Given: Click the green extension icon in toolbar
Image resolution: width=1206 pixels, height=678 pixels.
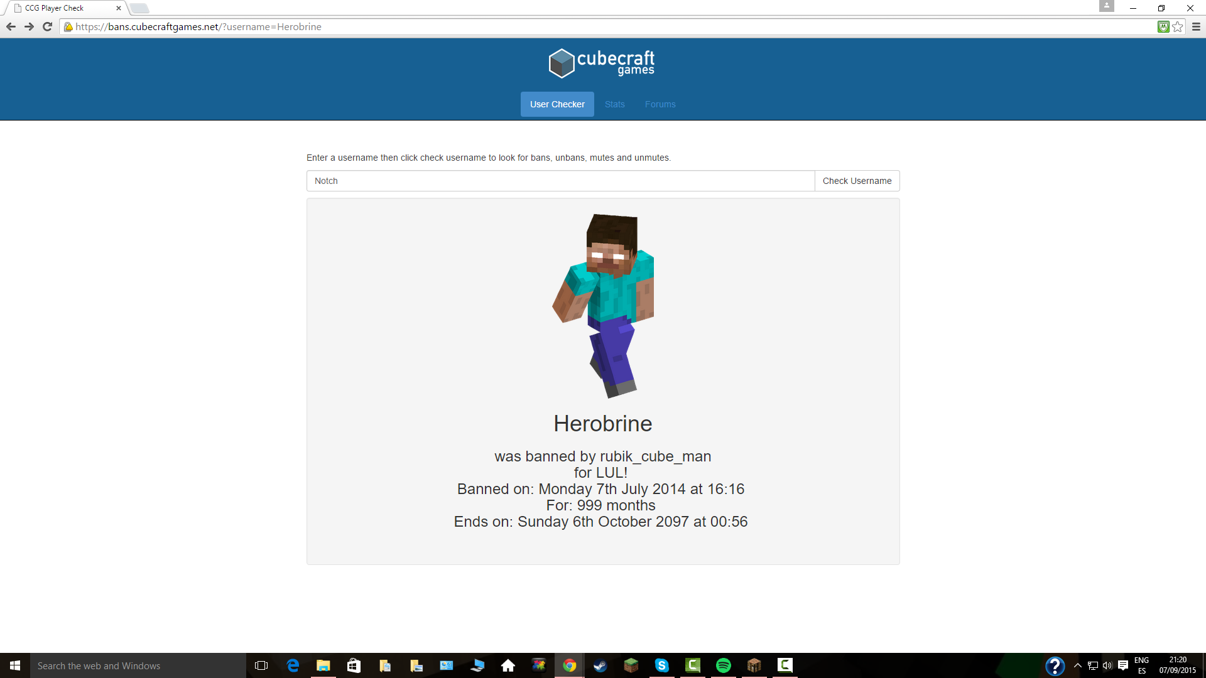Looking at the screenshot, I should 1163,27.
